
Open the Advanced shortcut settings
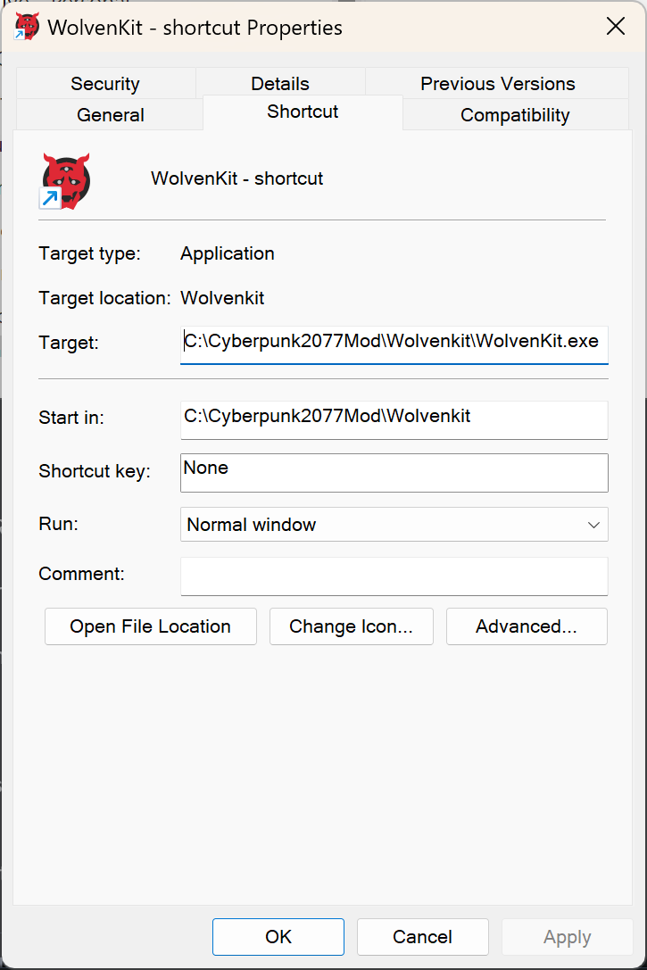click(x=527, y=626)
